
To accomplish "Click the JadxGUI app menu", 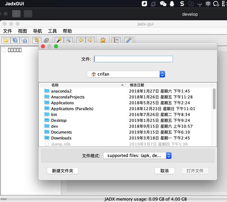I will (15, 4).
